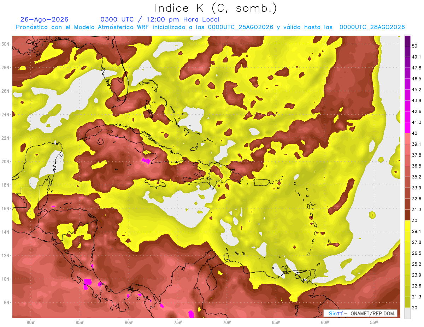Viewport: 424px width, 327px height.
Task: Click the colorbar value label 36.5
Action: coord(417,166)
